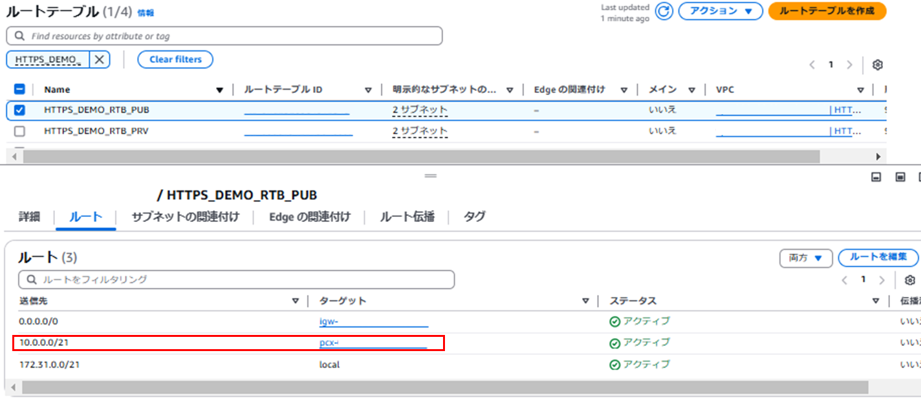
Task: Show 2 サブネット for HTTPS_DEMO_RTB_PRV
Action: [420, 131]
